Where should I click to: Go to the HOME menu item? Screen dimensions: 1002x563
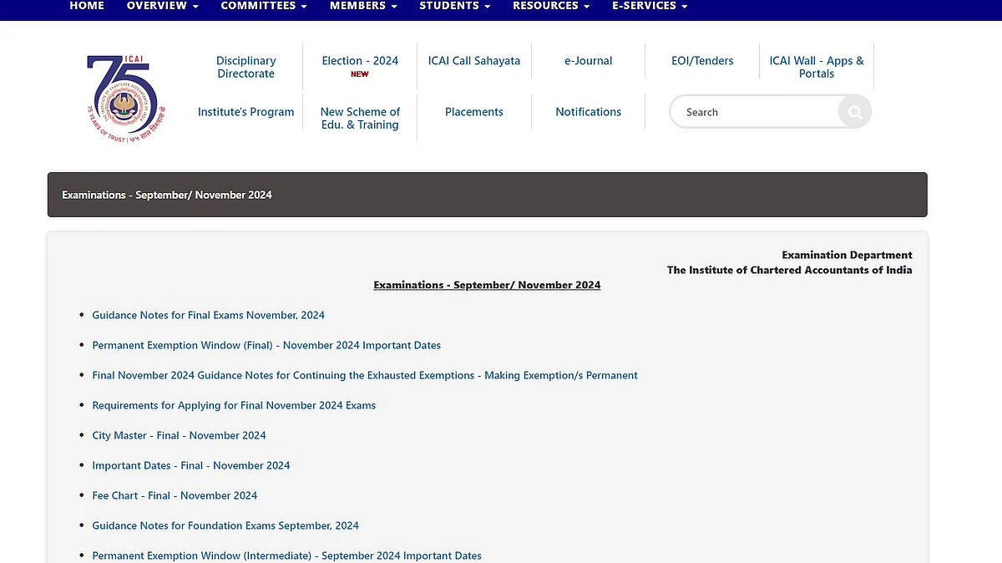coord(87,6)
